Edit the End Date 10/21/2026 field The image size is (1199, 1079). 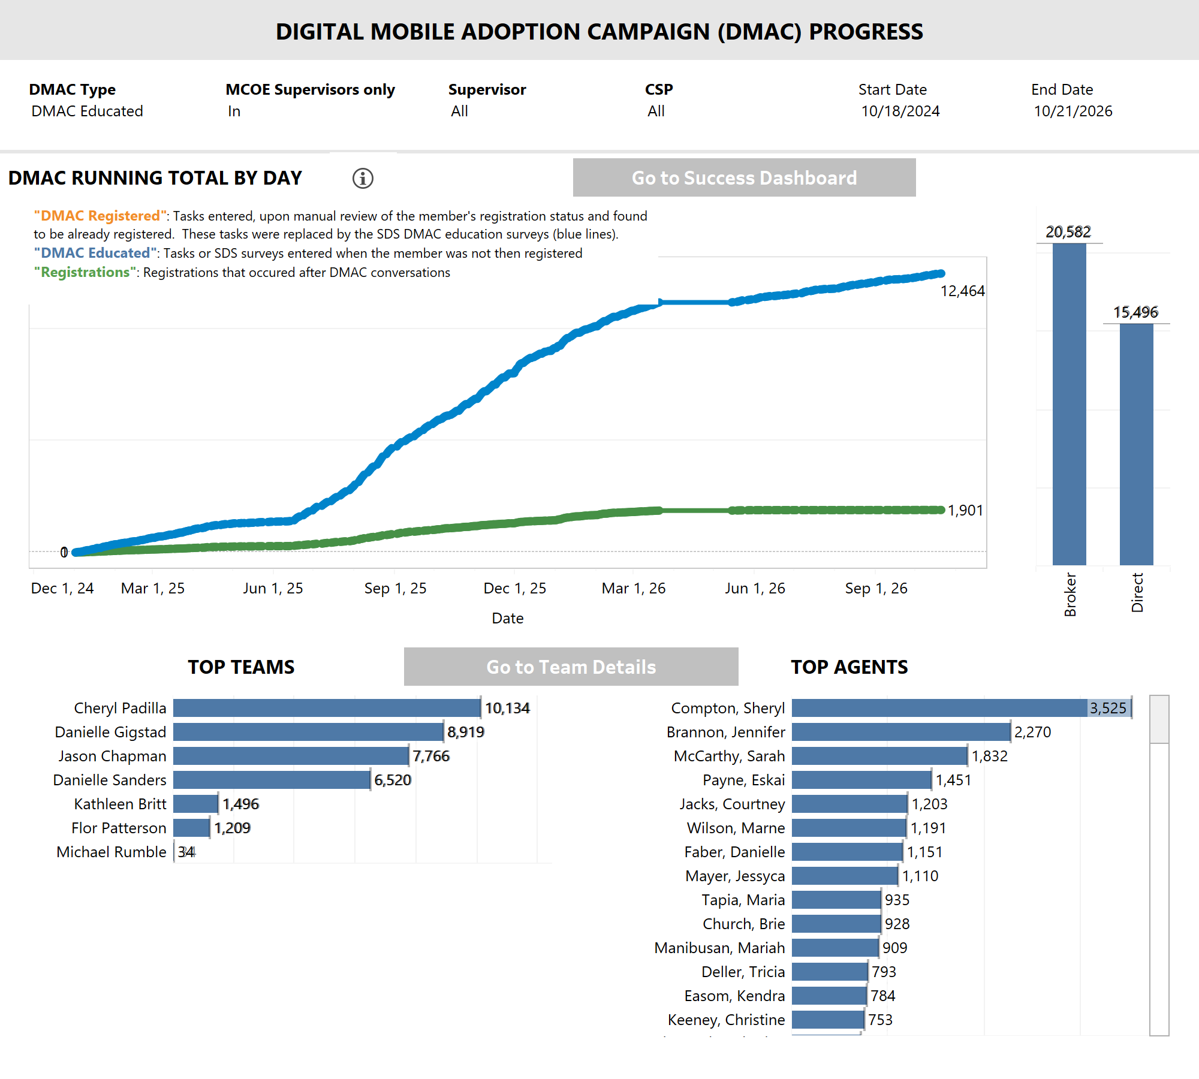pyautogui.click(x=1073, y=111)
